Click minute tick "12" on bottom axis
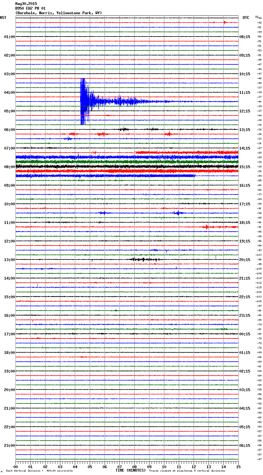The height and width of the screenshot is (475, 263). 194,467
